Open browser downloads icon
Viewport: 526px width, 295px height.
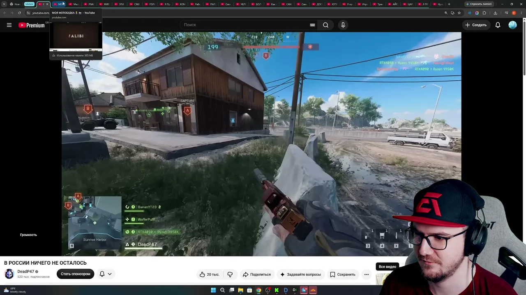click(495, 13)
